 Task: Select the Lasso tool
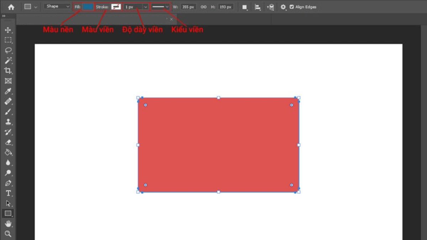point(8,50)
